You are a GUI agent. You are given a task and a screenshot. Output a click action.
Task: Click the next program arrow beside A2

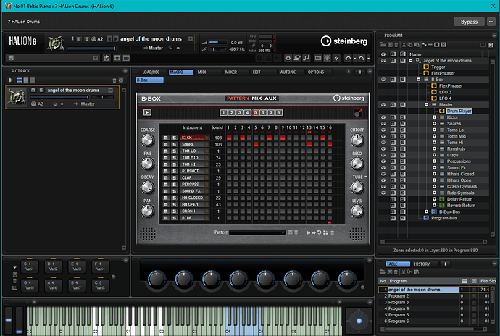[x=116, y=39]
